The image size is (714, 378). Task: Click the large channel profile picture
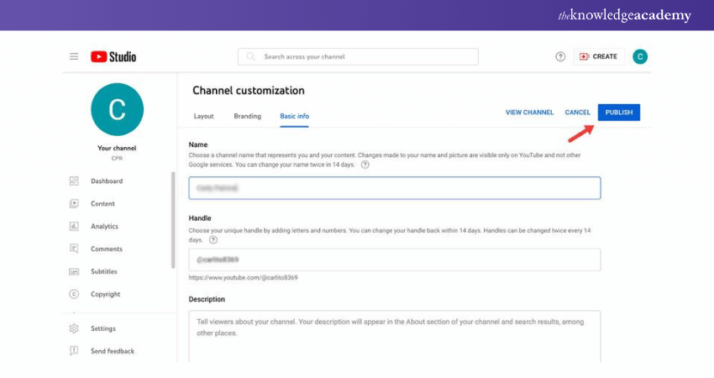click(117, 109)
